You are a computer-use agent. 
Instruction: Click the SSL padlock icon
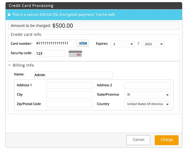[x=9, y=15]
